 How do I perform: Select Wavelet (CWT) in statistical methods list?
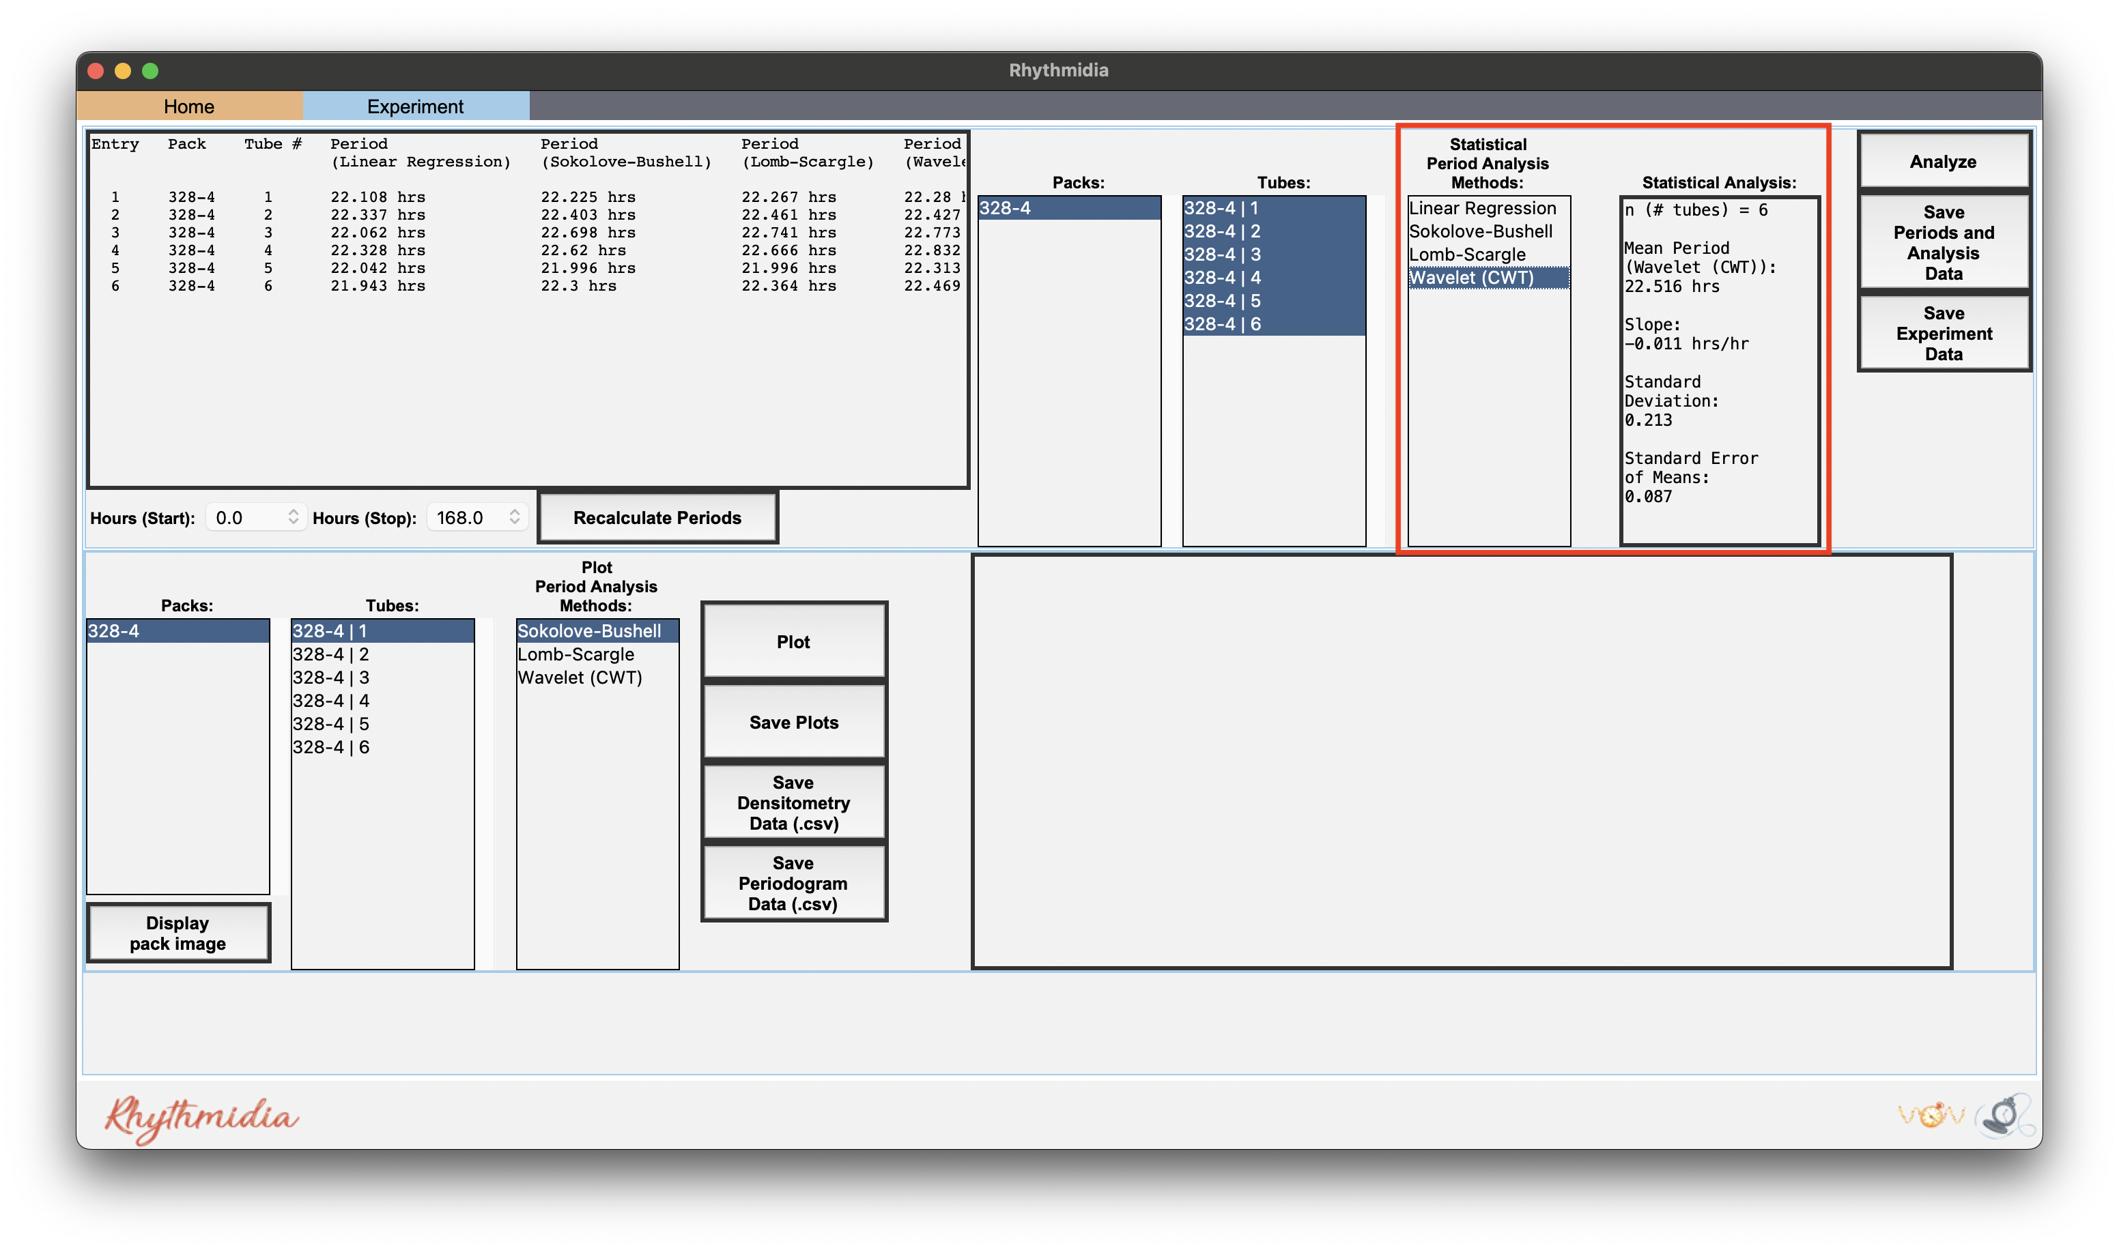pos(1489,278)
